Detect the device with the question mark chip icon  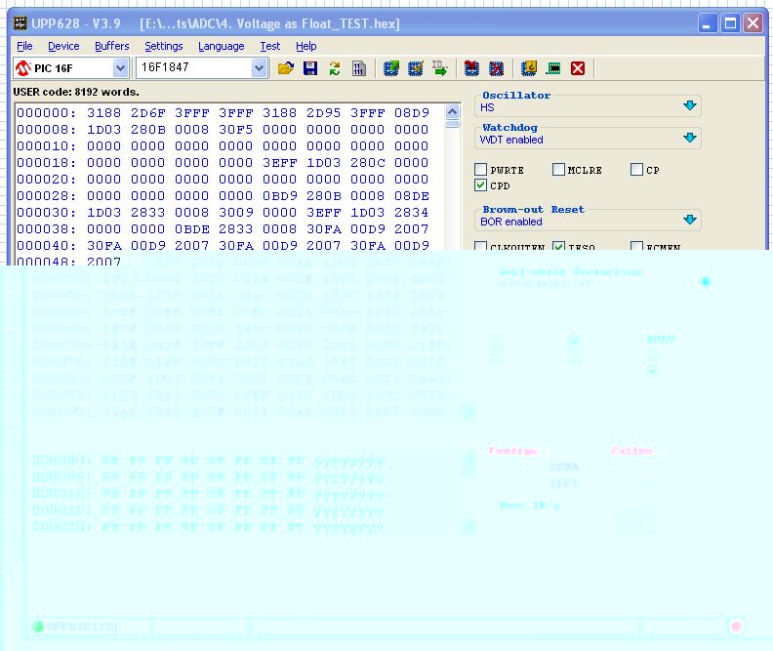point(529,68)
